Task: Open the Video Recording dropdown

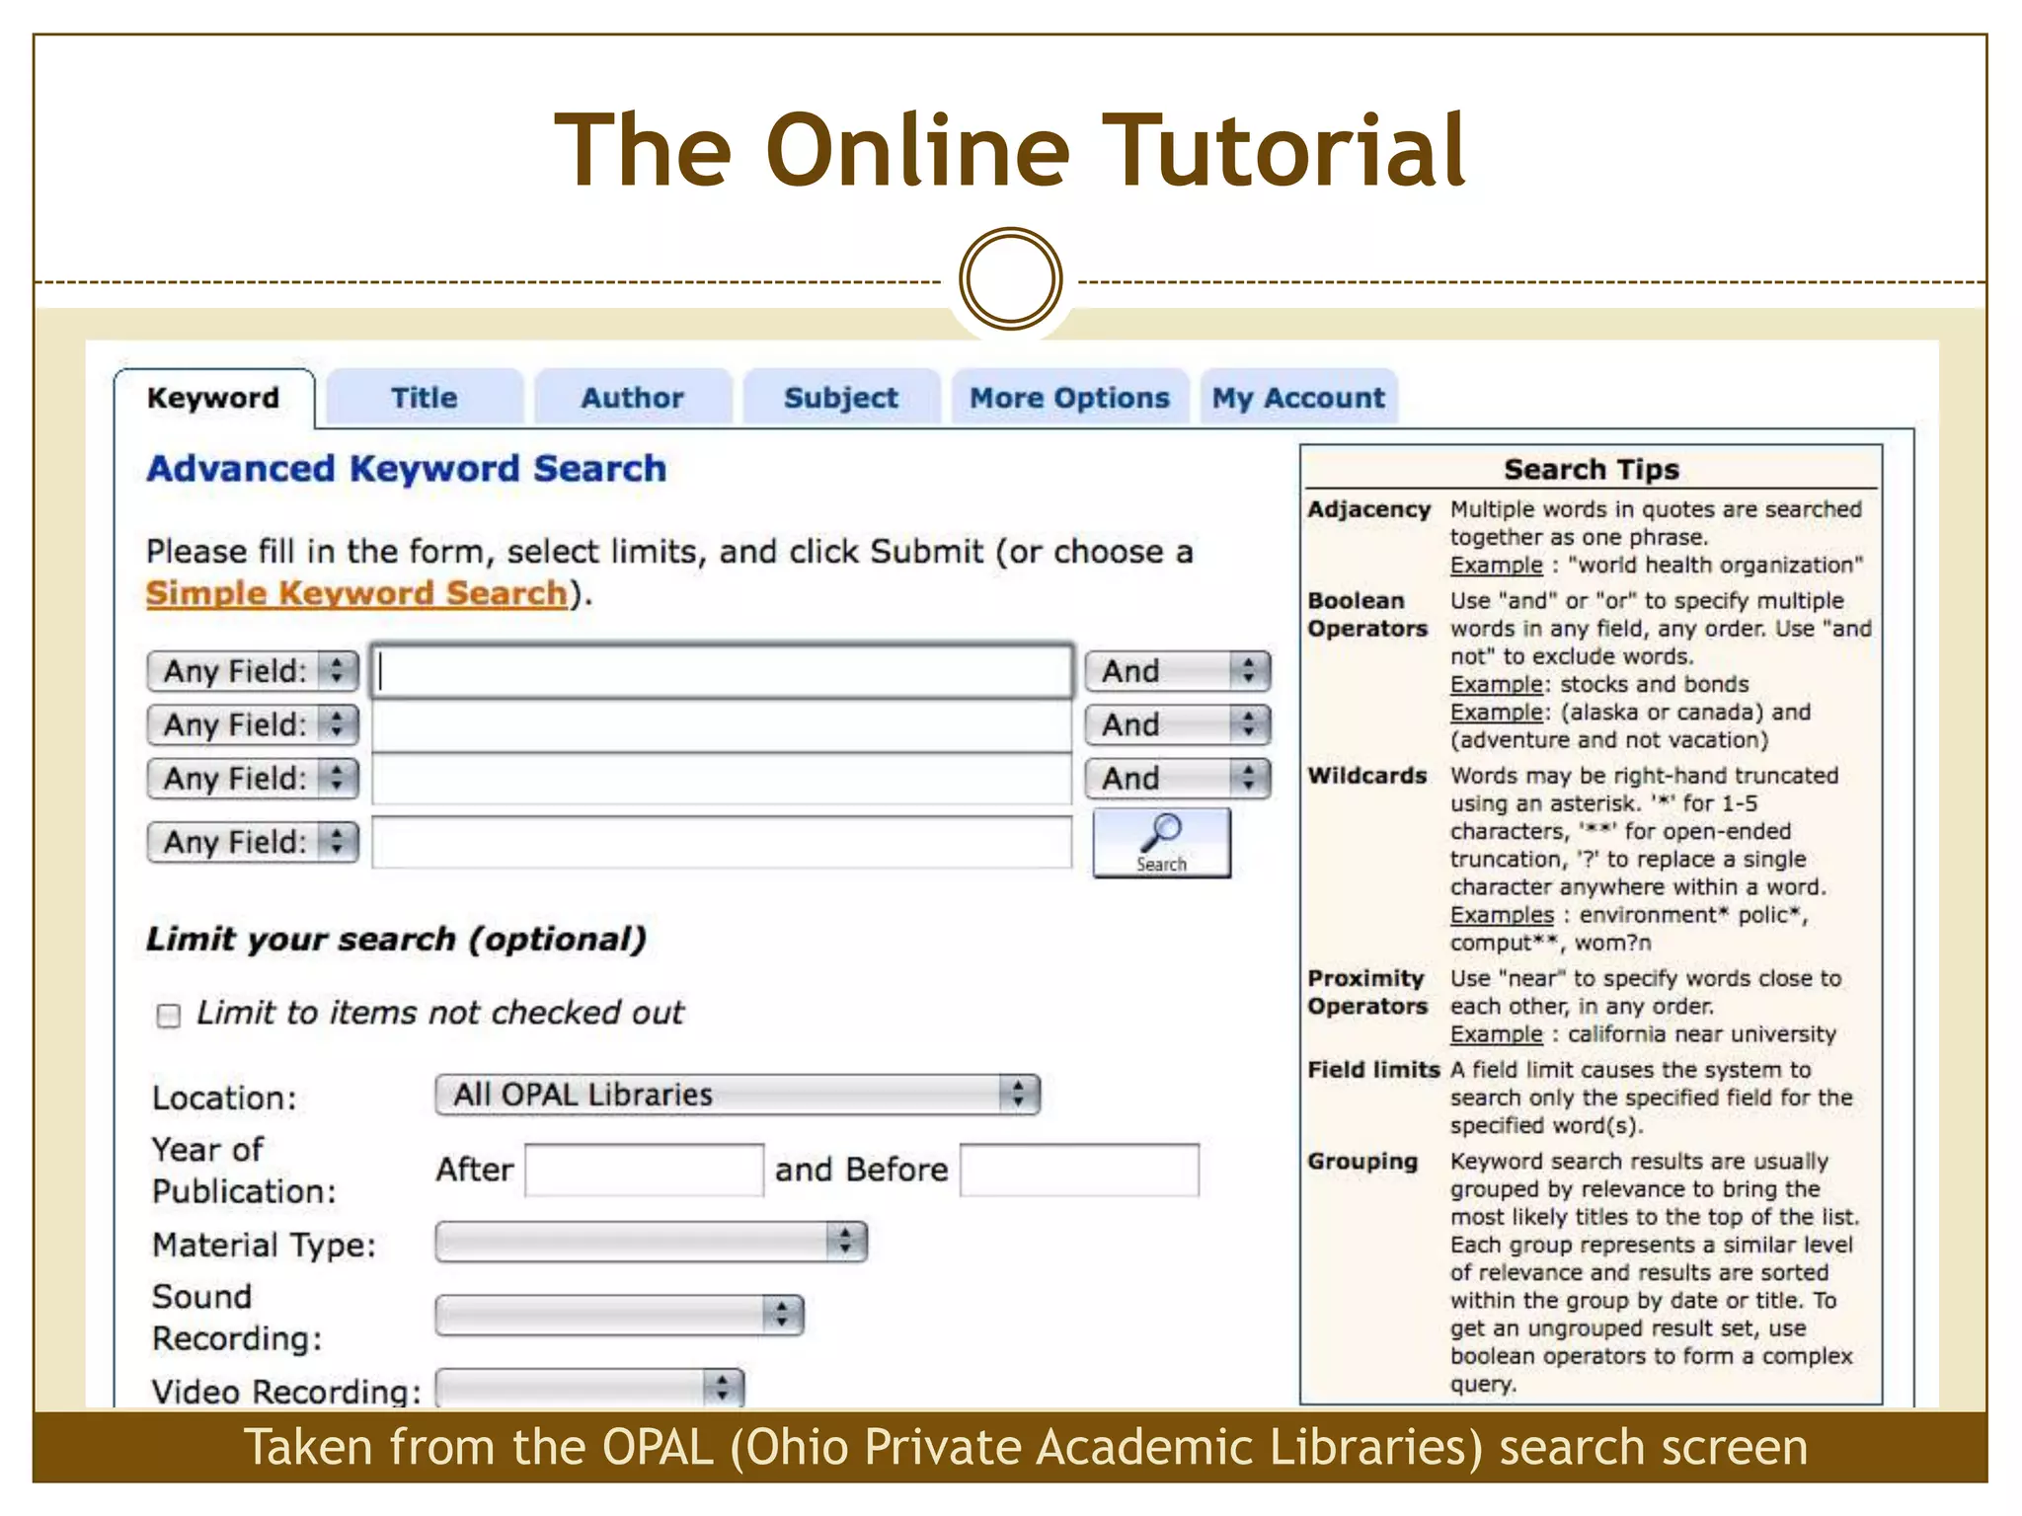Action: (x=589, y=1388)
